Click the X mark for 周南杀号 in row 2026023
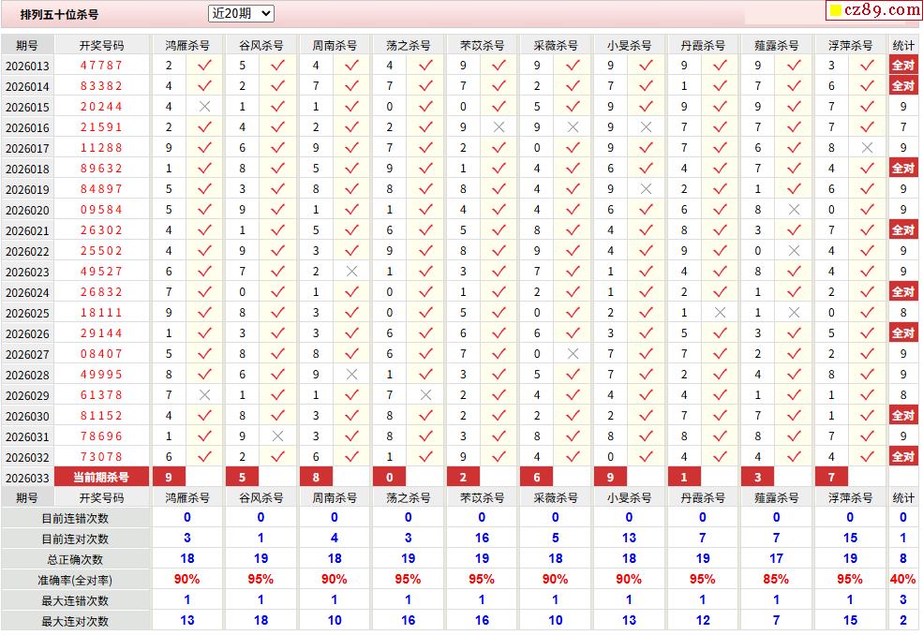923x635 pixels. 352,272
